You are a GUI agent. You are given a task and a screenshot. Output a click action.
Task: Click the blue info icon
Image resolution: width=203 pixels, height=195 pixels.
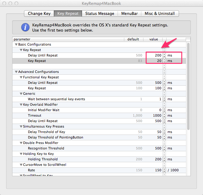point(25,27)
